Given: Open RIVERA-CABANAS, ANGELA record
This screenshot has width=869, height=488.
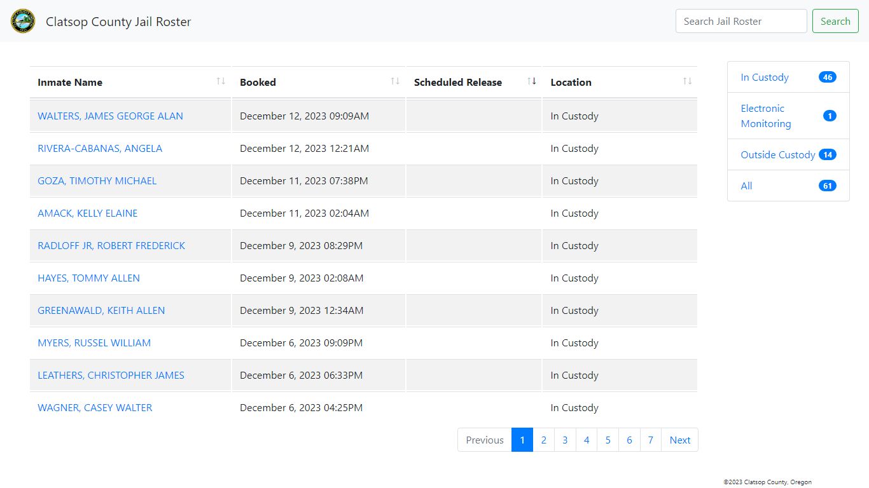Looking at the screenshot, I should pos(100,149).
